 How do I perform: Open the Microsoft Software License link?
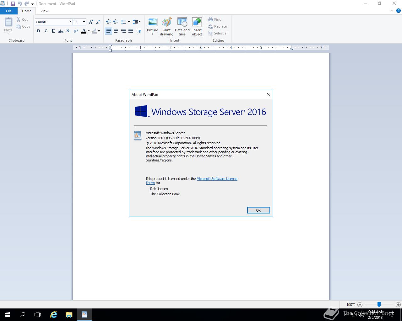(x=217, y=179)
